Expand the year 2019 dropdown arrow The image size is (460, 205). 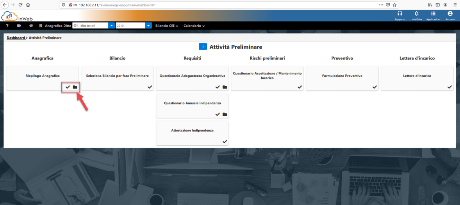tap(148, 26)
